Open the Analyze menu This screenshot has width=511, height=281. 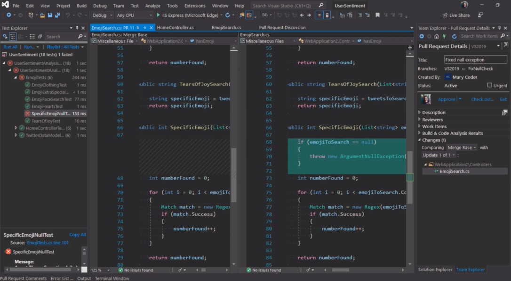click(x=152, y=6)
